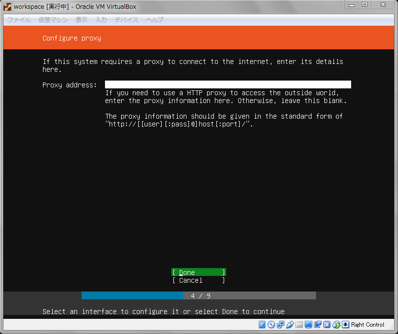
Task: Open the ファイル menu
Action: [x=20, y=20]
